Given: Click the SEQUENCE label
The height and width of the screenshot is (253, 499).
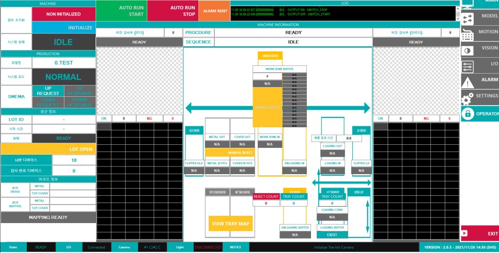Looking at the screenshot, I should 198,42.
